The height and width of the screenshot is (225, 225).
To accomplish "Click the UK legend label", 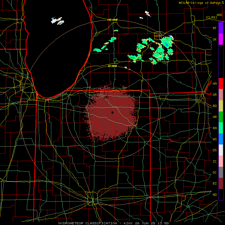I will click(214, 39).
